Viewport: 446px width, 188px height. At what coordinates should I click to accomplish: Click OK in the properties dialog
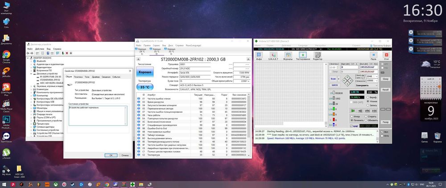pyautogui.click(x=111, y=155)
